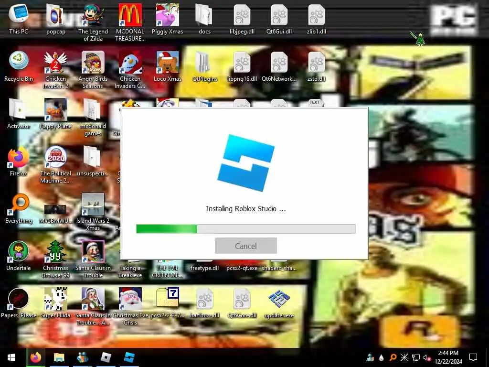Launch Santa Claus in Trouble Again shortcut
This screenshot has height=367, width=489.
(93, 307)
